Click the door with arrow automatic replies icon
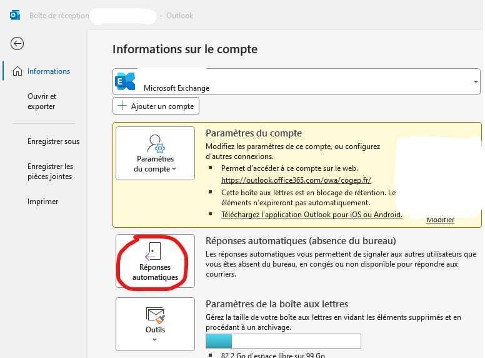This screenshot has width=485, height=358. coord(153,251)
